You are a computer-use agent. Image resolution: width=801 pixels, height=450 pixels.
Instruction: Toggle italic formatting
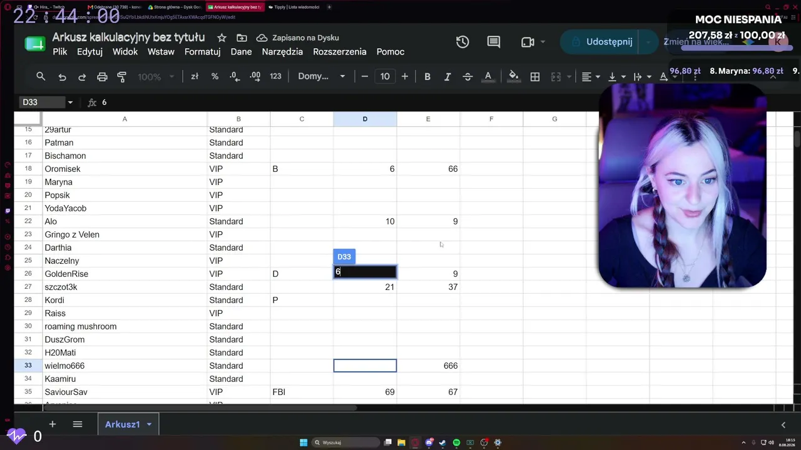pyautogui.click(x=447, y=76)
